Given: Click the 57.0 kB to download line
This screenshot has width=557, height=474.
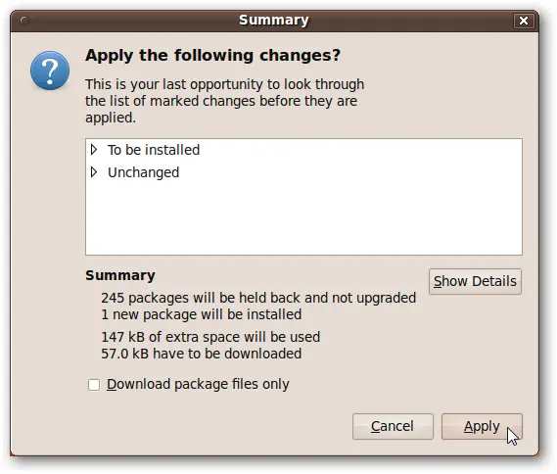Looking at the screenshot, I should [201, 354].
